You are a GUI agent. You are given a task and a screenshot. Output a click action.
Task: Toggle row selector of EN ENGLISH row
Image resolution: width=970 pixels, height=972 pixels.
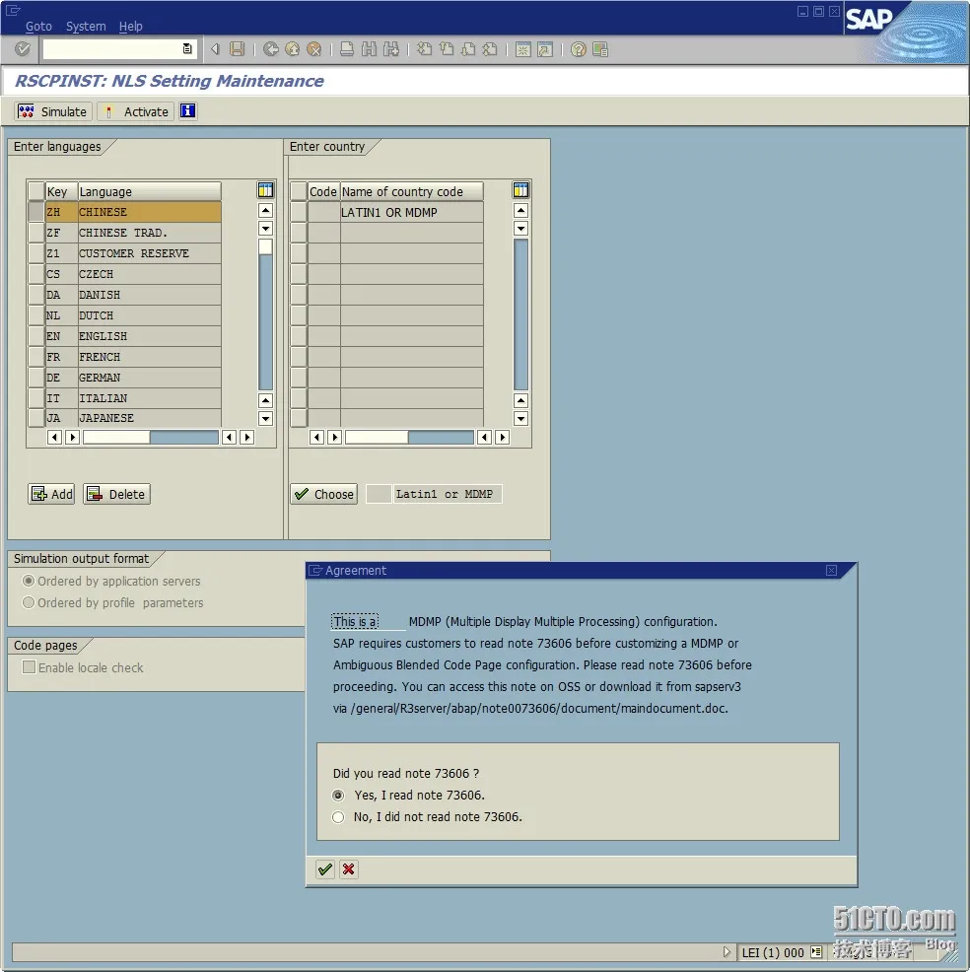coord(36,336)
